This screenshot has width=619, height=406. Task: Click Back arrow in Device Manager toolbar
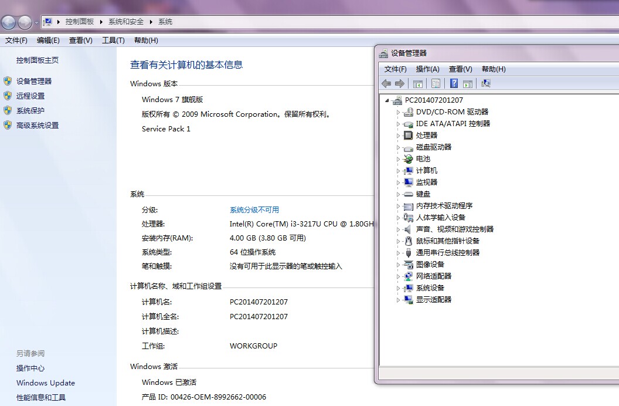click(x=386, y=83)
